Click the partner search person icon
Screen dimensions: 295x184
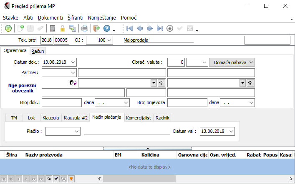[73, 83]
